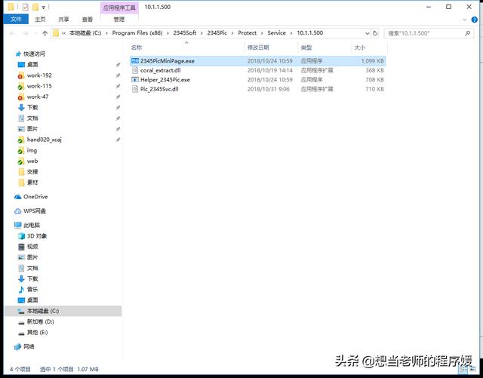Navigate to Protect in the breadcrumb

[x=247, y=33]
